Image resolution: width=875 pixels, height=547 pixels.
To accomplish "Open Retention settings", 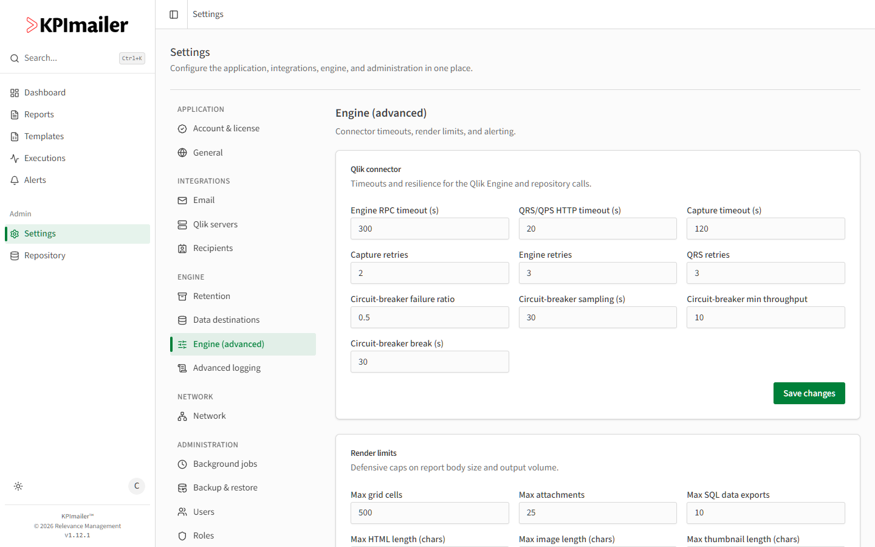I will coord(243,297).
